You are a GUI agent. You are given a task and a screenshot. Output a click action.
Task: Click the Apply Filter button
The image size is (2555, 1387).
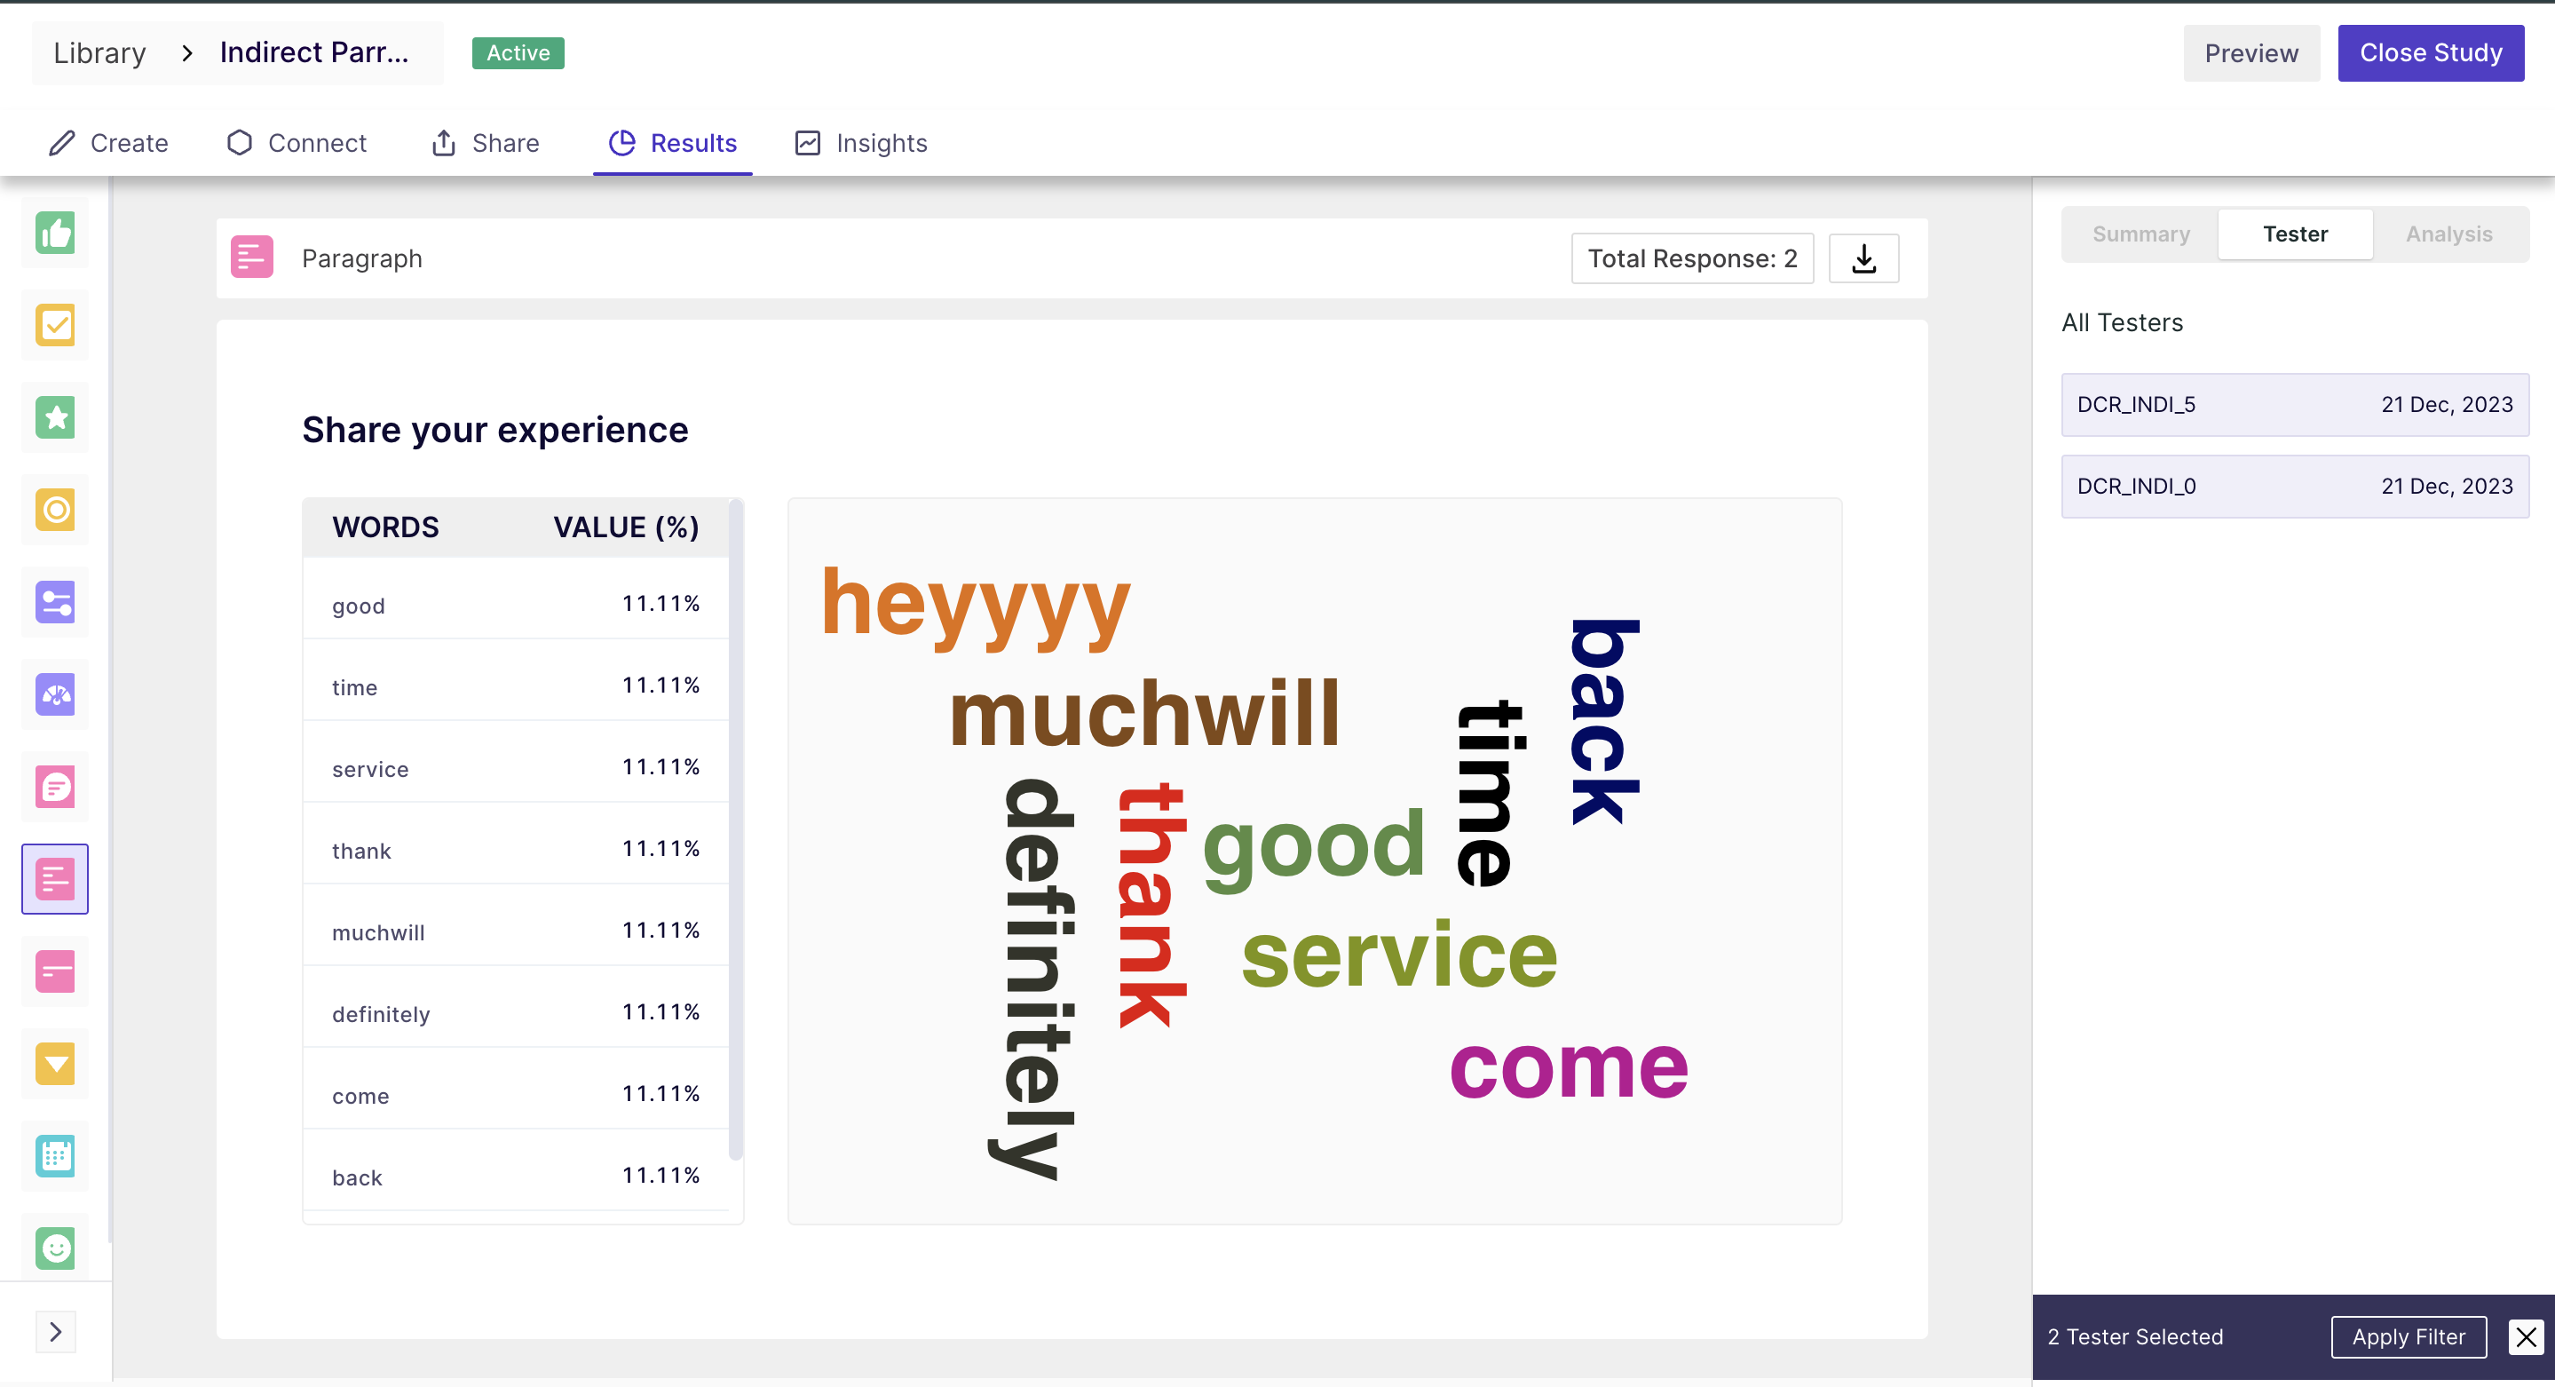2409,1336
